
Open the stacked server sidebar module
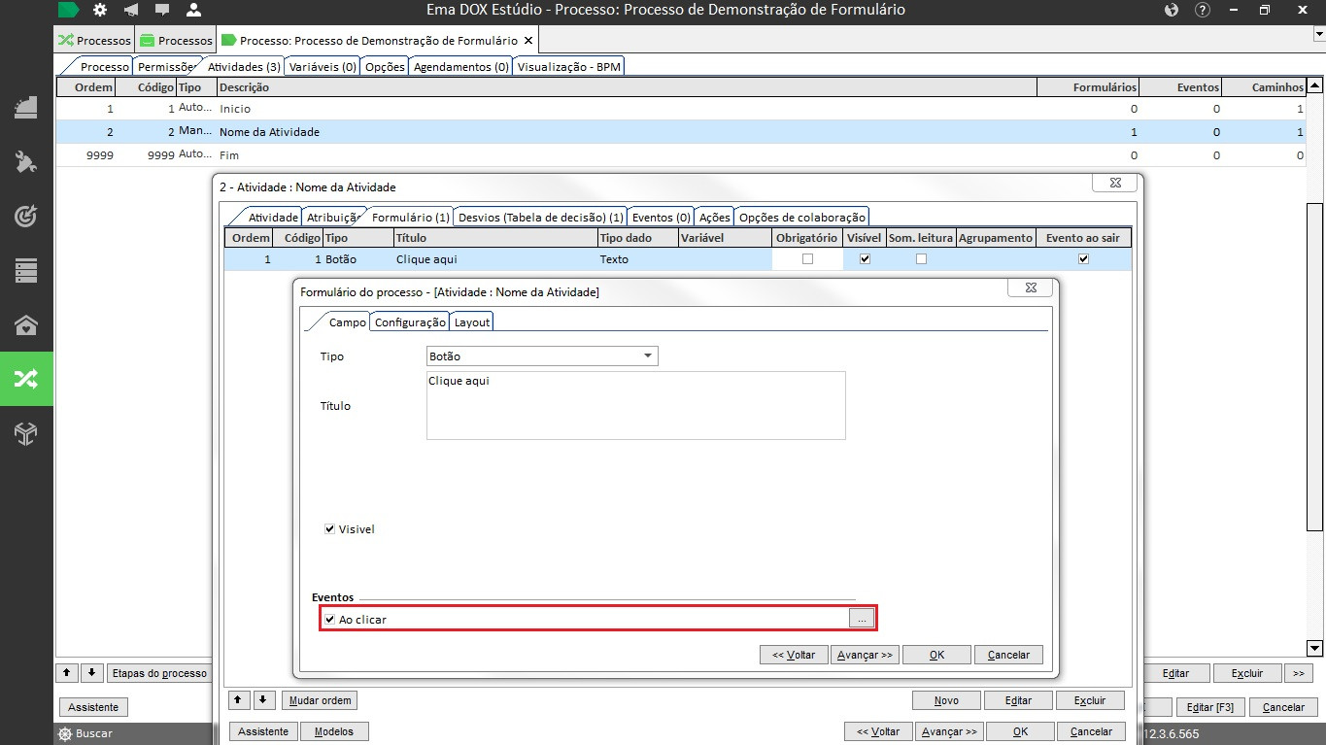(26, 271)
